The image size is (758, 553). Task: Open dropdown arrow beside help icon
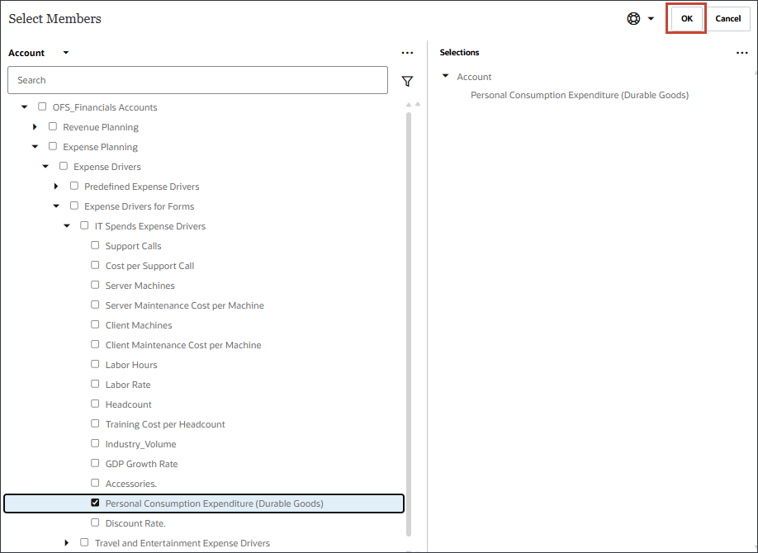(x=651, y=19)
